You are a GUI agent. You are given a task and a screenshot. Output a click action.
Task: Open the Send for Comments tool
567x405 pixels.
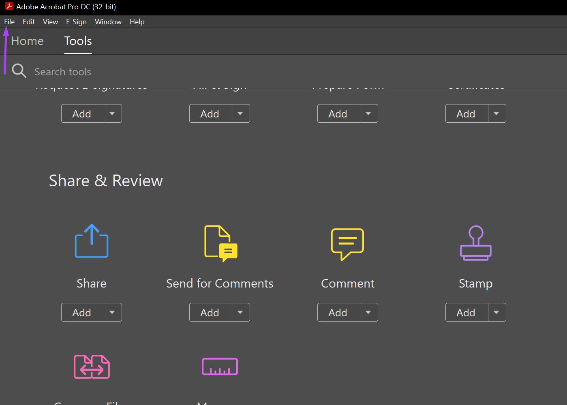[x=219, y=243]
